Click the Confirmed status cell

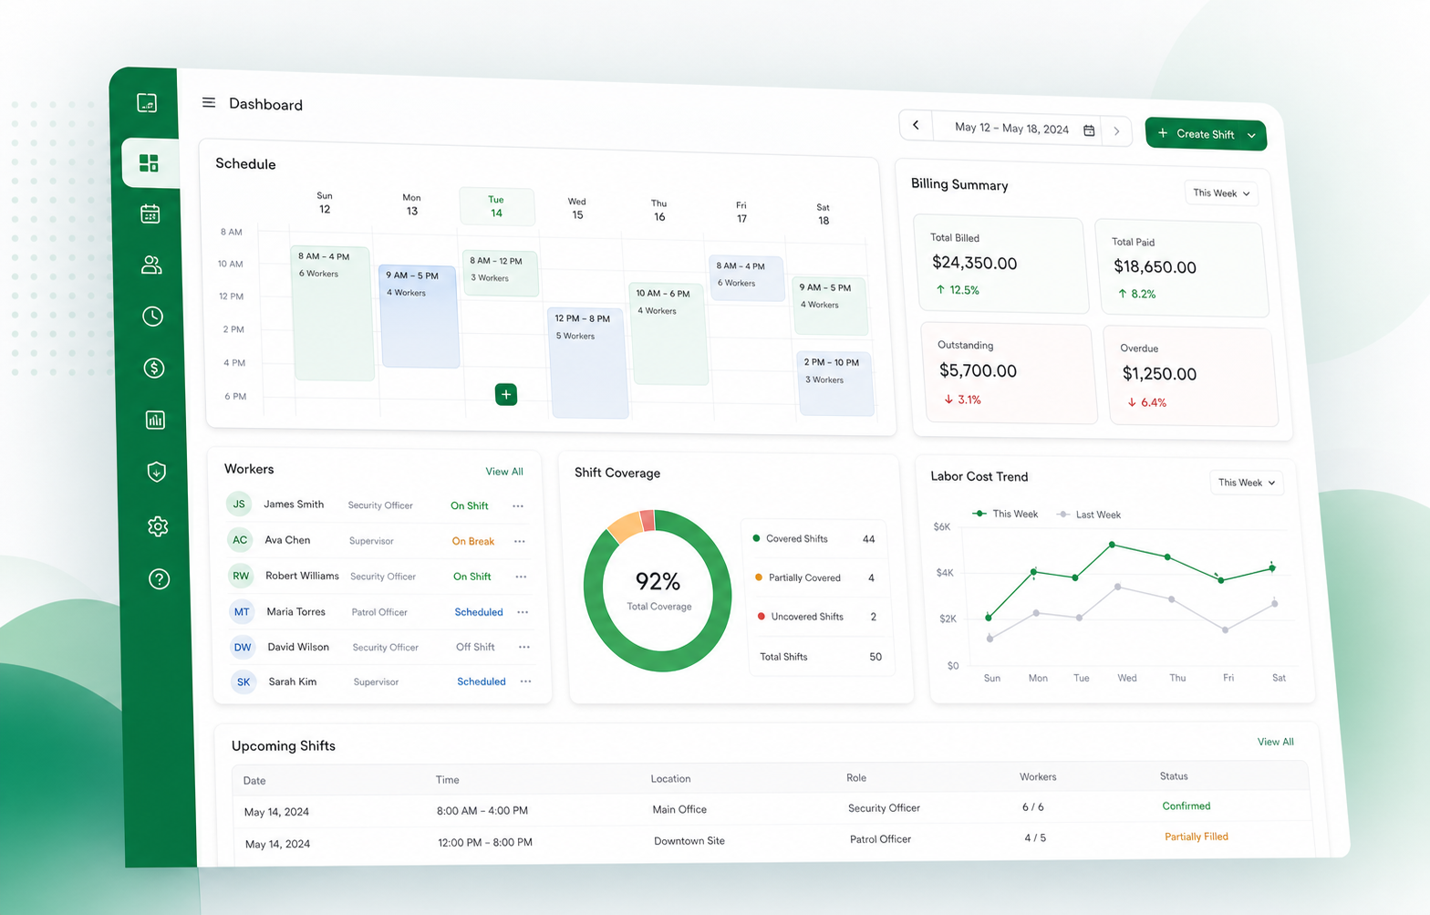(1186, 806)
